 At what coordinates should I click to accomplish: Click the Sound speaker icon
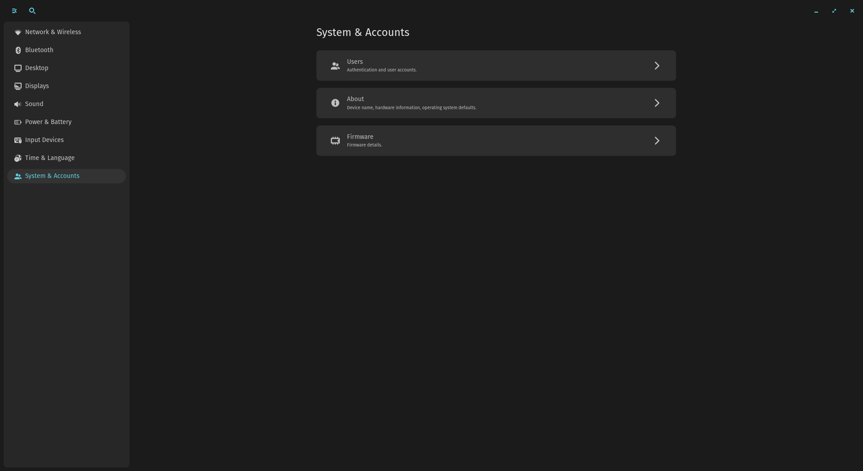(18, 104)
